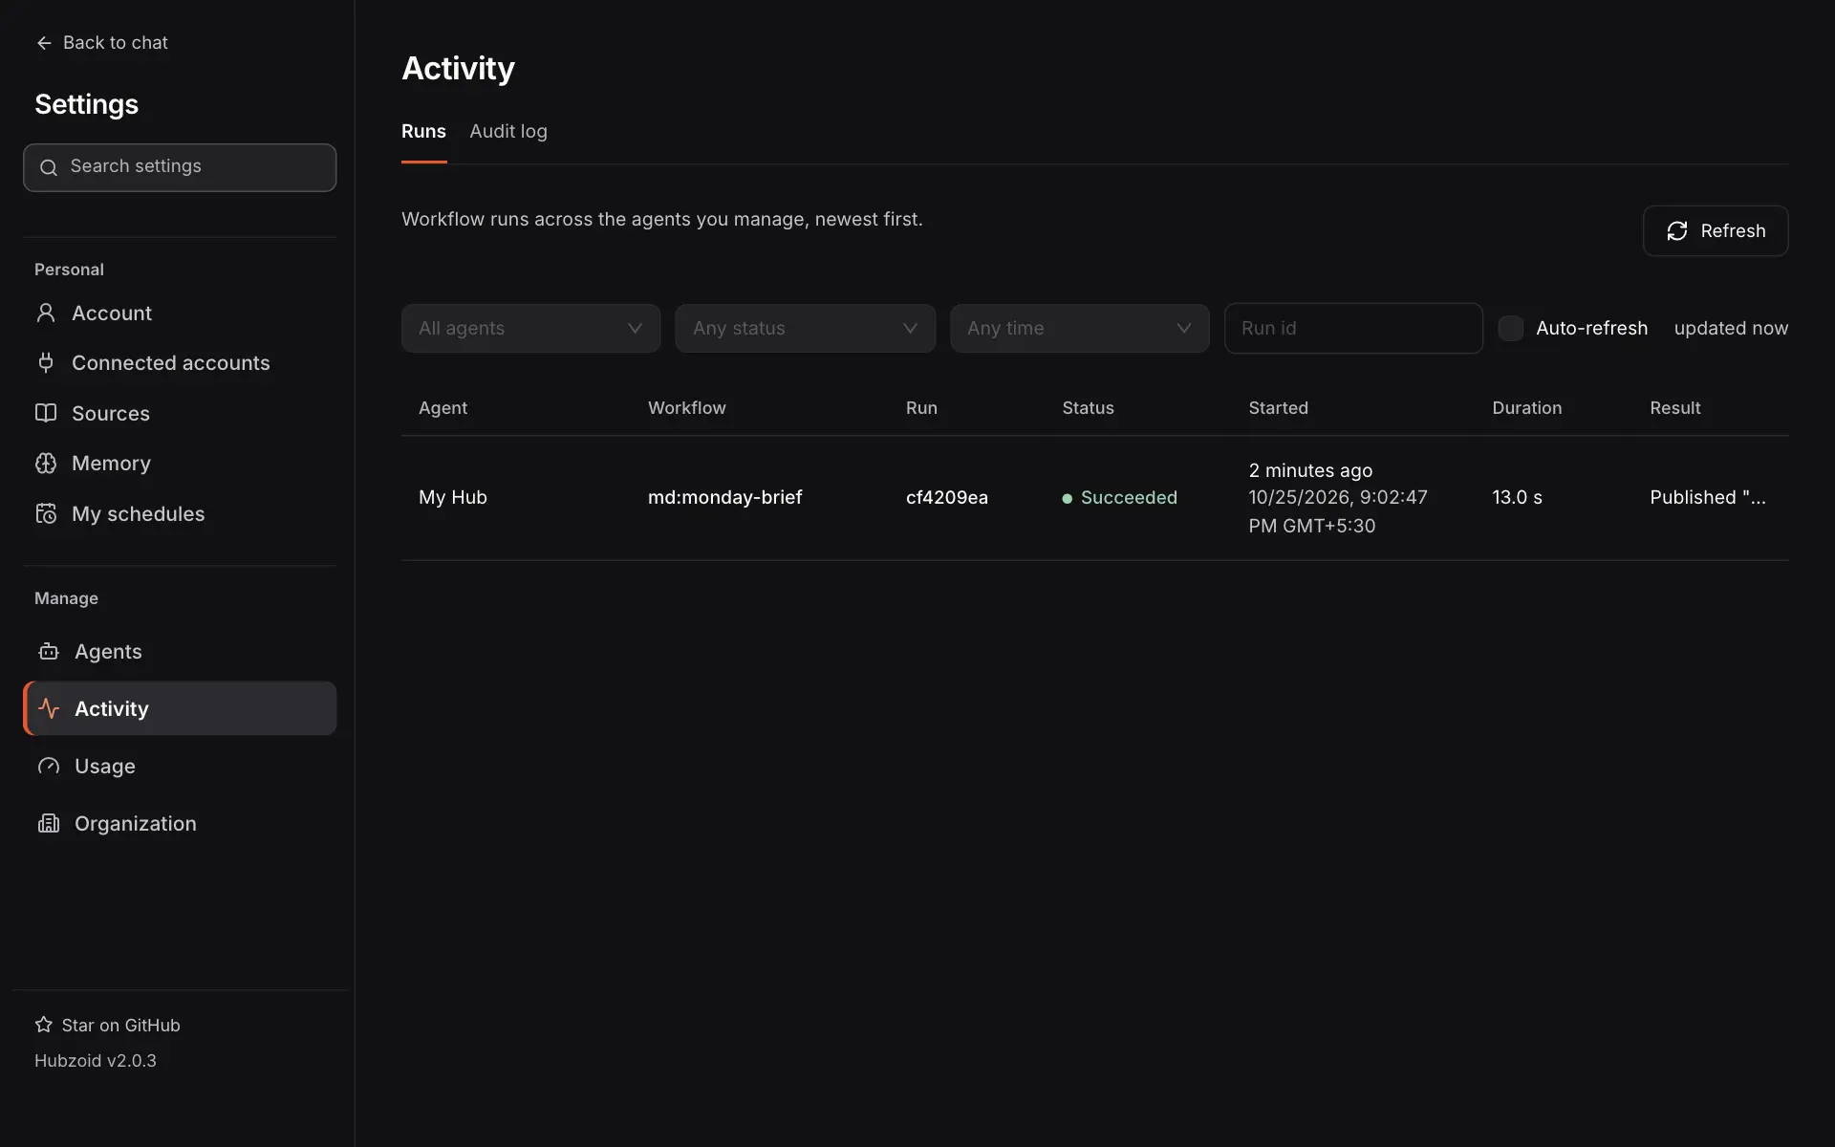Click the updated now status text
The height and width of the screenshot is (1147, 1835).
coord(1731,328)
